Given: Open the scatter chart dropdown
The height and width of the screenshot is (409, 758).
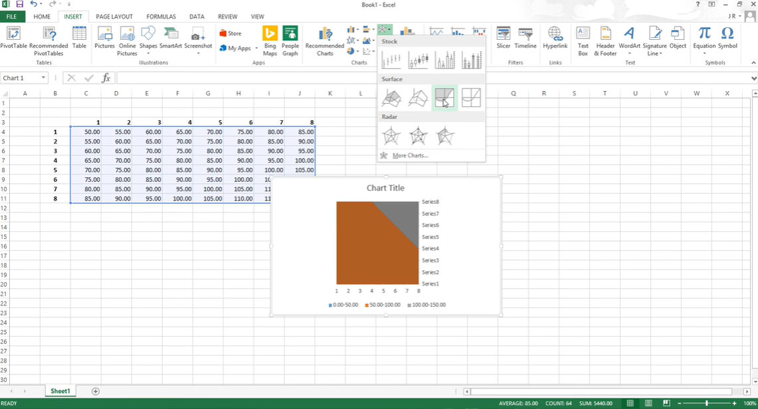Looking at the screenshot, I should point(368,51).
